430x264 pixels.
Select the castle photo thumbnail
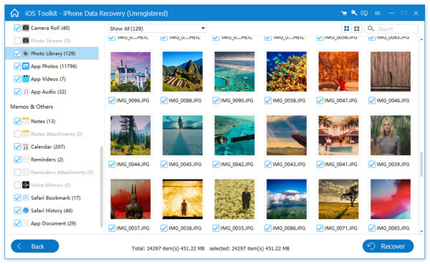(130, 72)
